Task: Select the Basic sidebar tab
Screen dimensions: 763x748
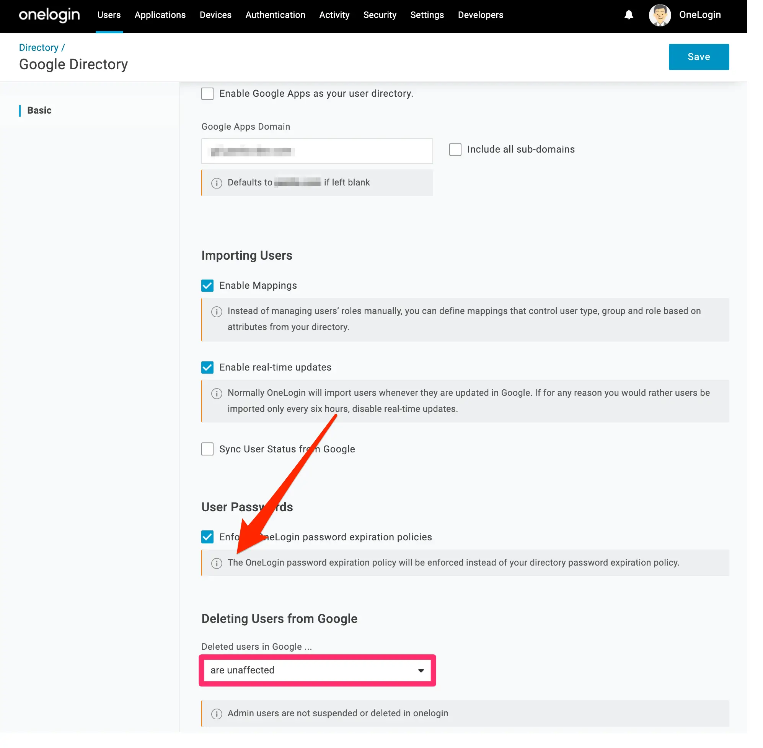Action: coord(39,111)
